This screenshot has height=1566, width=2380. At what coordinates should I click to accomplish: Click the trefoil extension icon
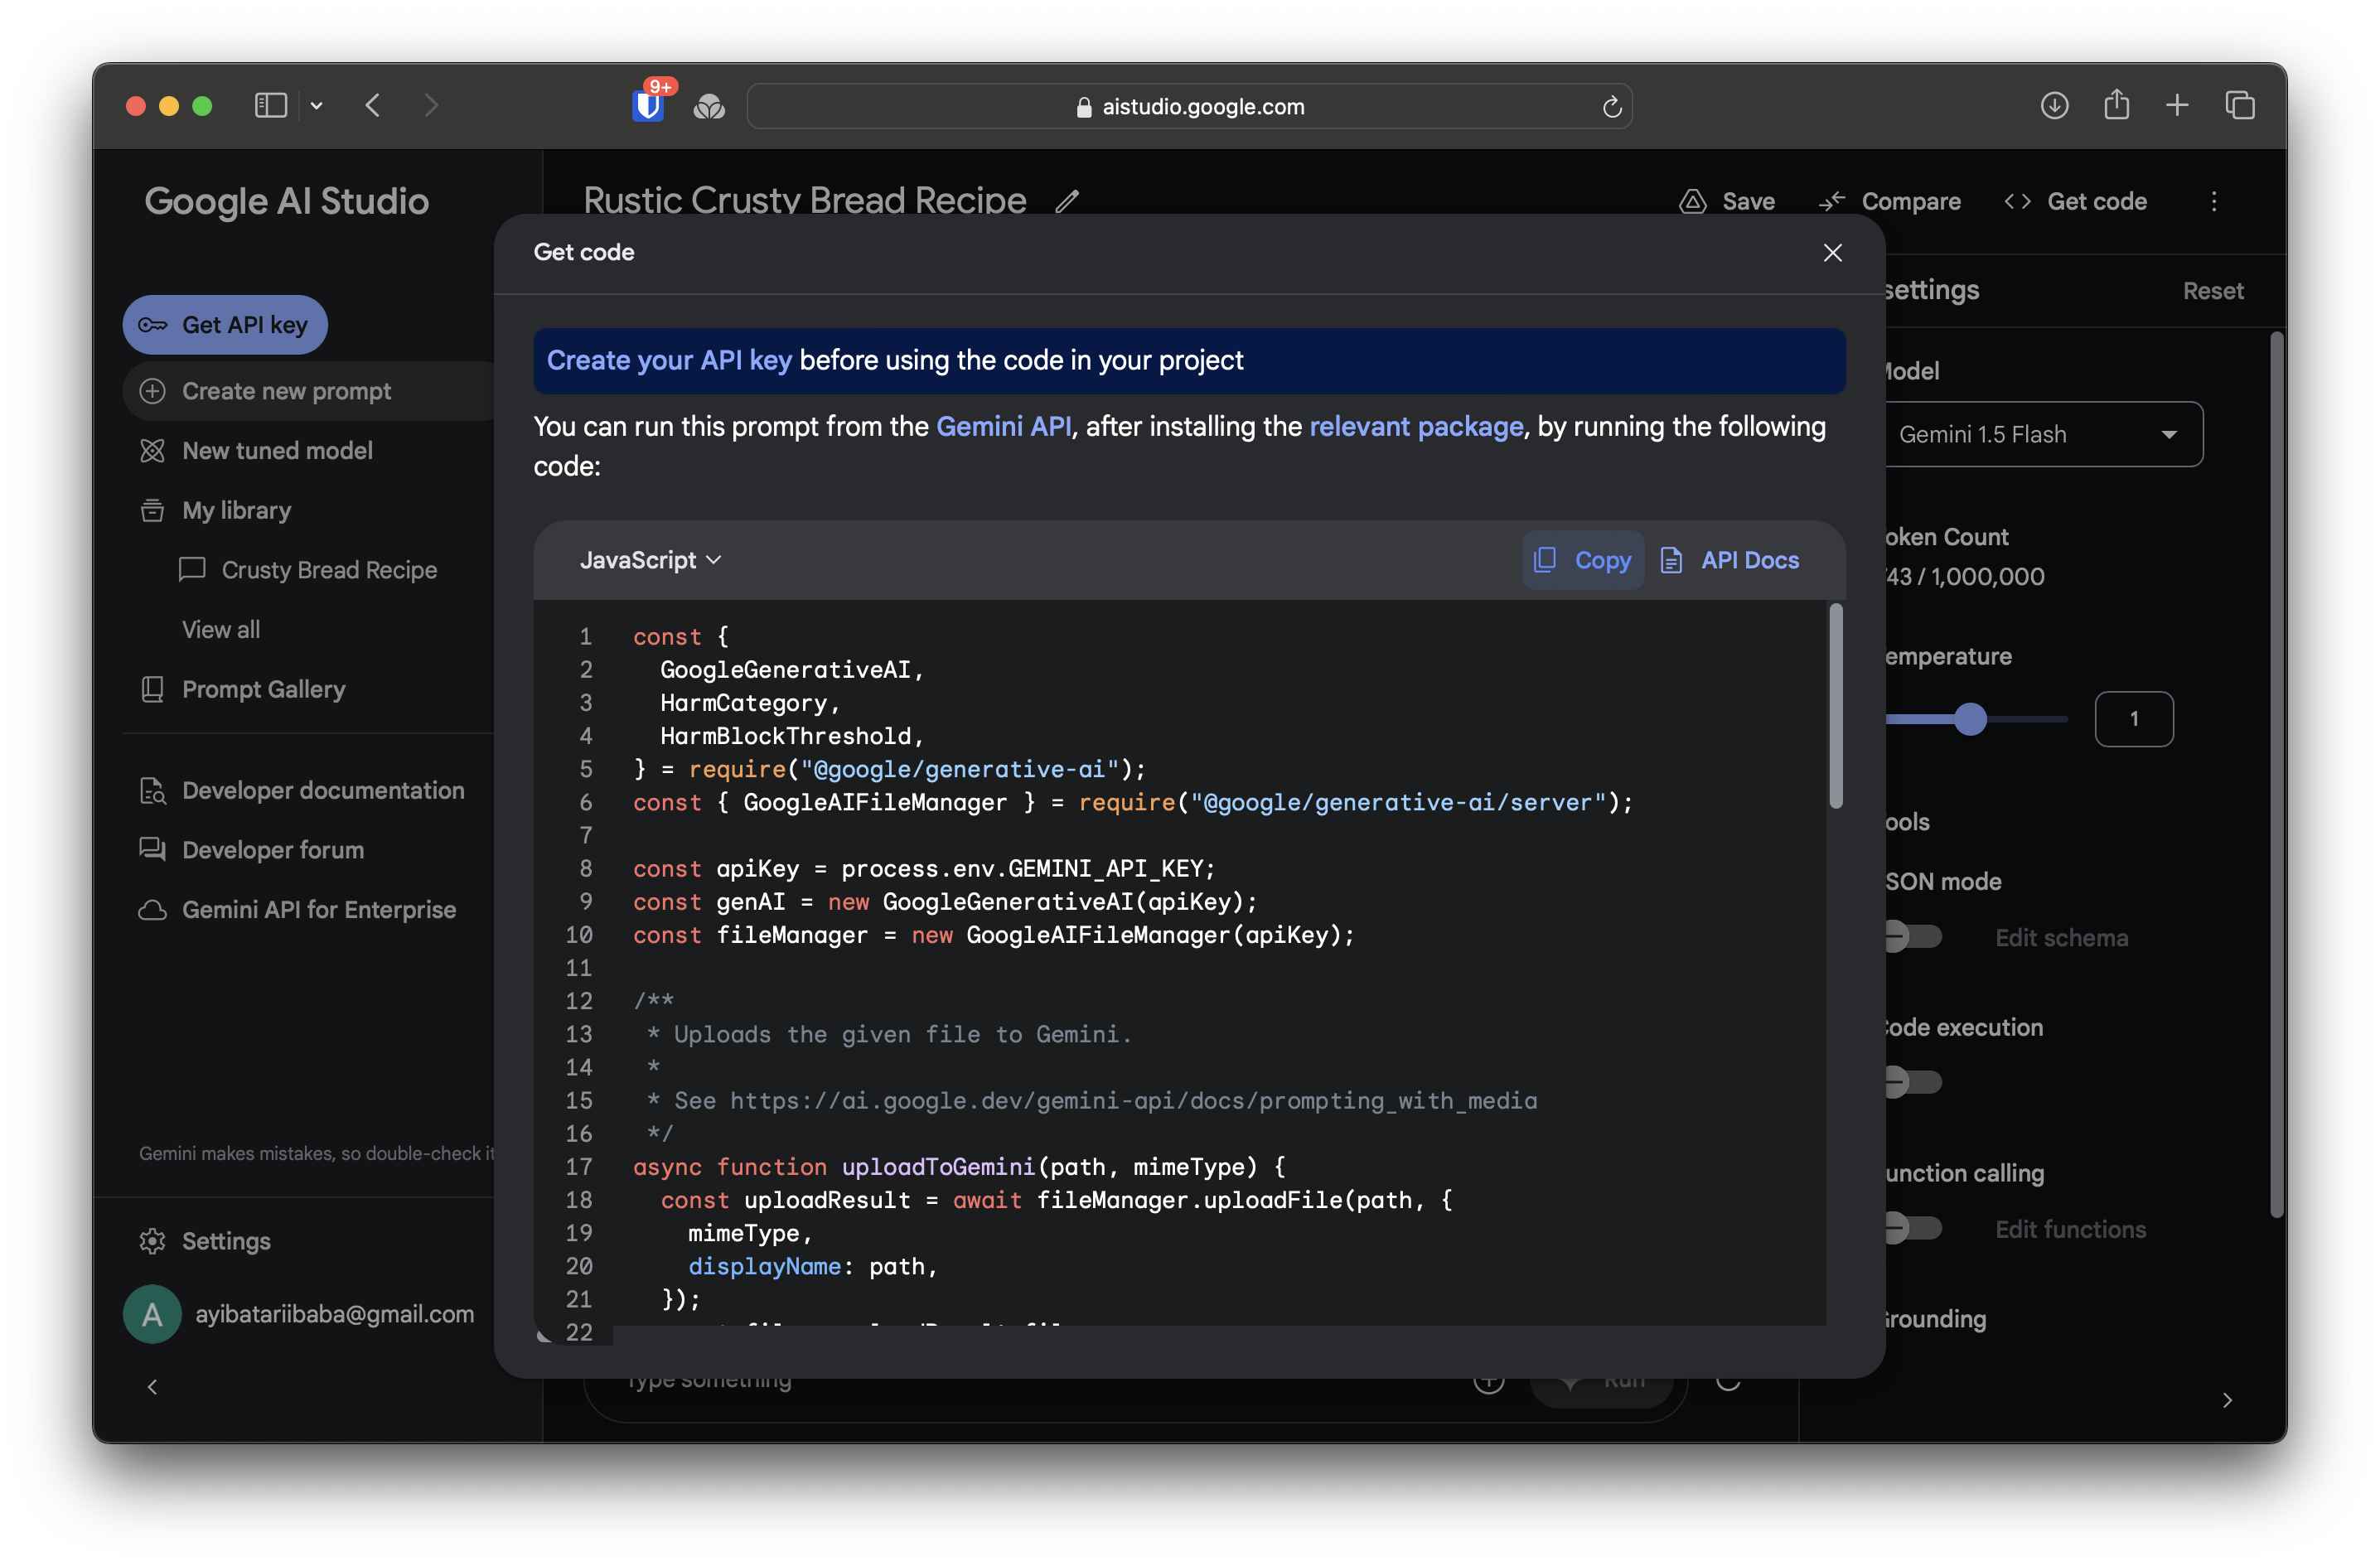point(709,106)
